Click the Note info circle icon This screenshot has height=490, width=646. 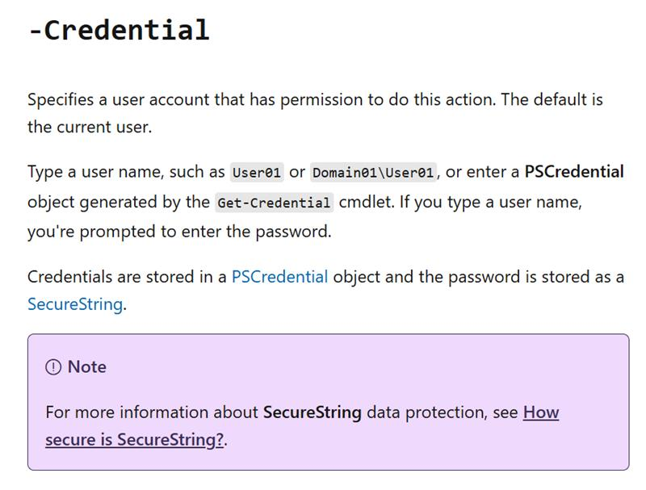tap(53, 366)
